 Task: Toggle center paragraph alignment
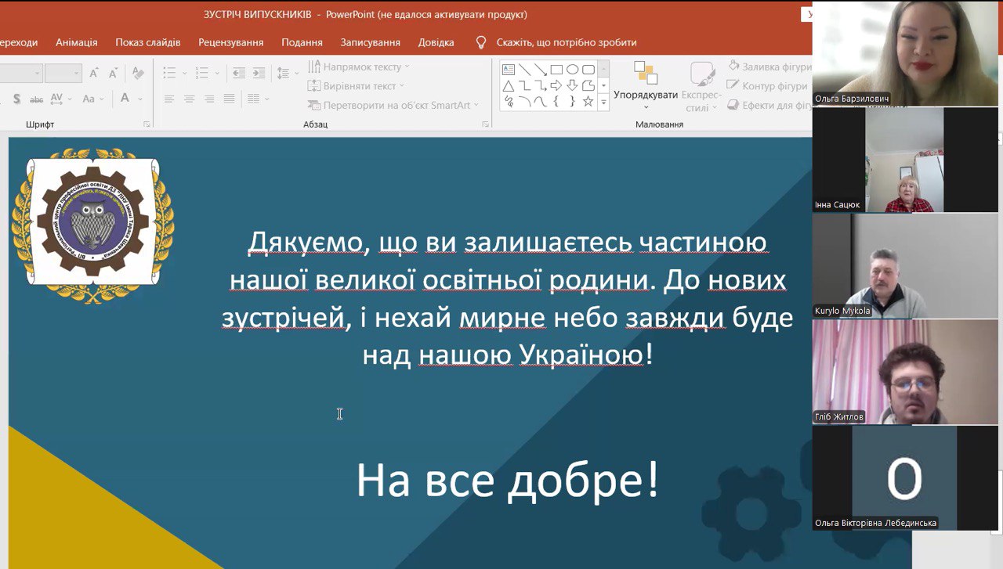[x=188, y=99]
